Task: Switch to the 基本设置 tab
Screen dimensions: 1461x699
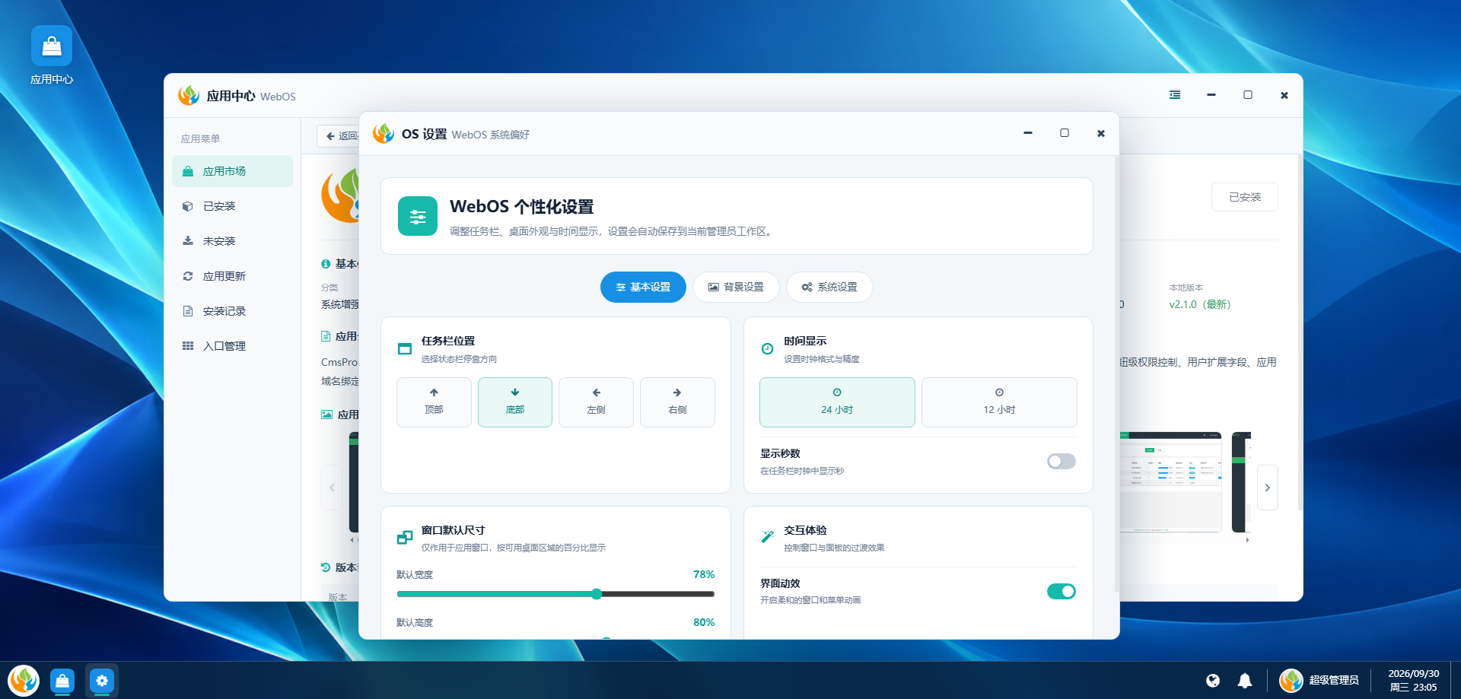Action: pyautogui.click(x=643, y=288)
